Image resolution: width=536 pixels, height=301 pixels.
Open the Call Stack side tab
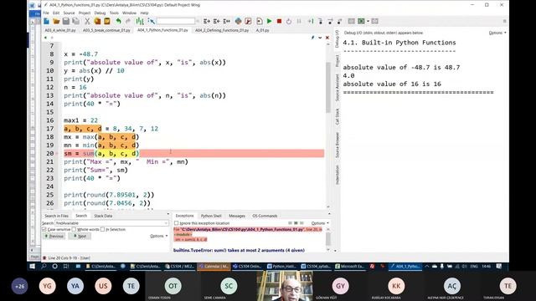[x=338, y=117]
